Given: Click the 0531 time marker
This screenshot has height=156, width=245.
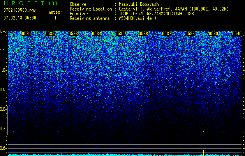Looking at the screenshot, I should pyautogui.click(x=26, y=34).
